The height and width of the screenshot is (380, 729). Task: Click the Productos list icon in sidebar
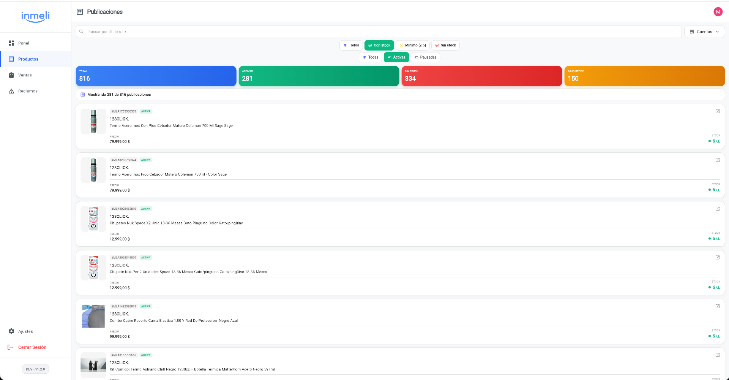coord(11,59)
